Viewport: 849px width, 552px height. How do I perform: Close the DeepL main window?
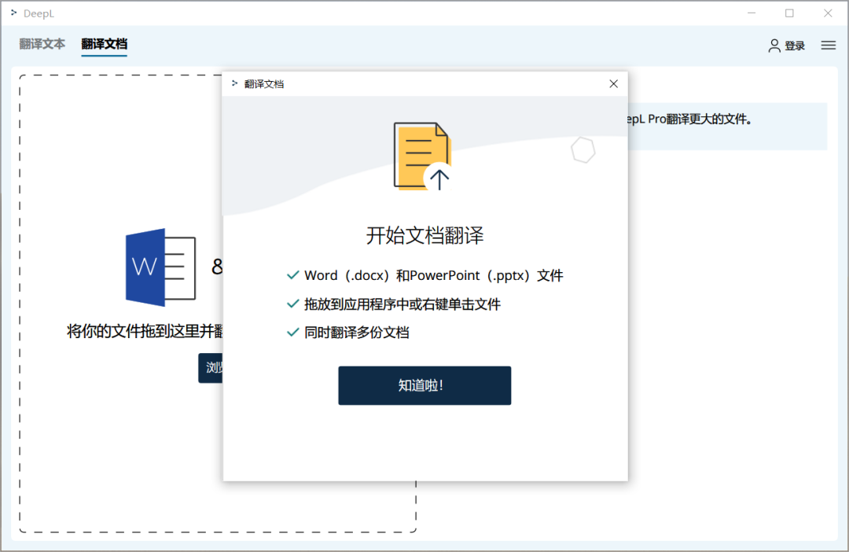pyautogui.click(x=828, y=13)
